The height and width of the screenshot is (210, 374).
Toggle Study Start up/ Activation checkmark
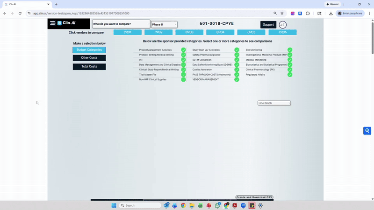(237, 50)
